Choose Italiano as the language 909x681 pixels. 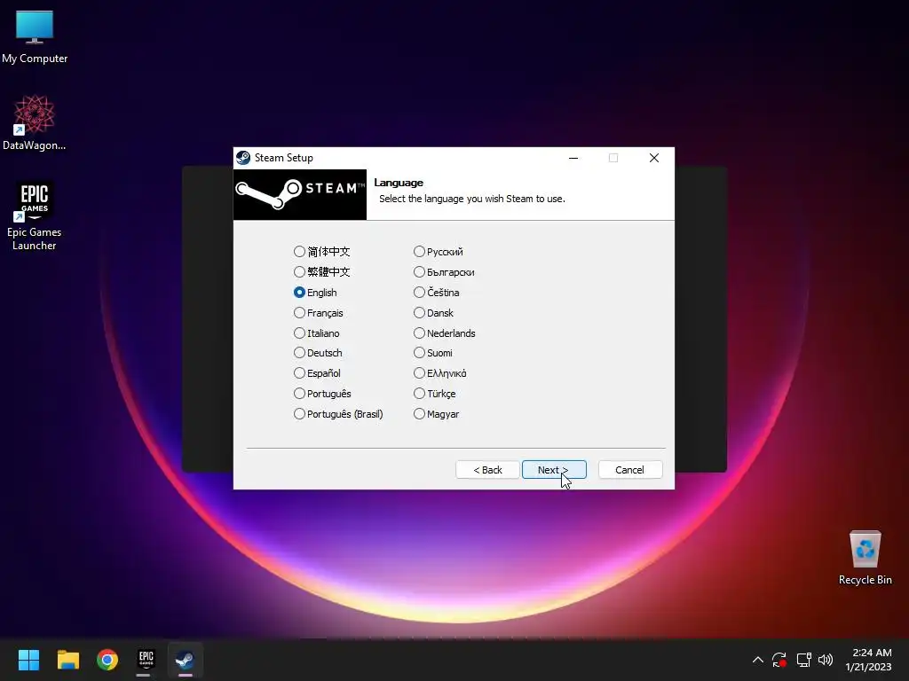[x=317, y=333]
